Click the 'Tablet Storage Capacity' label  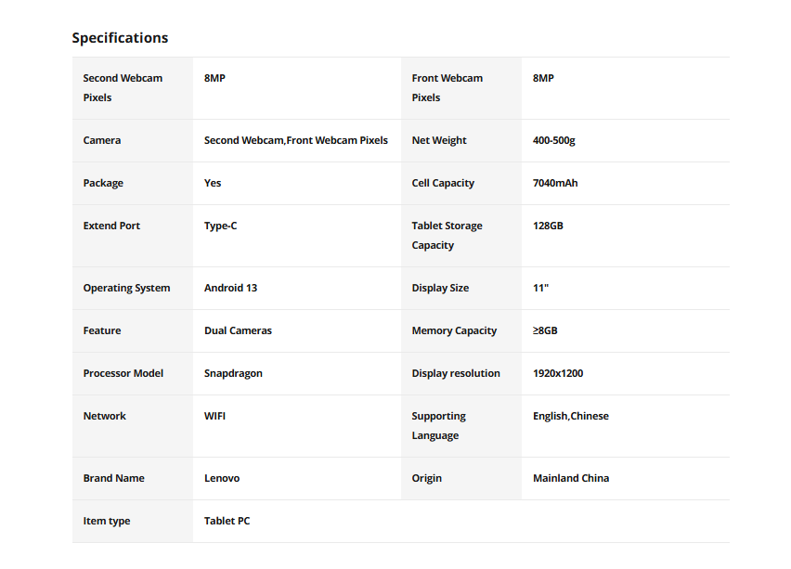(447, 236)
